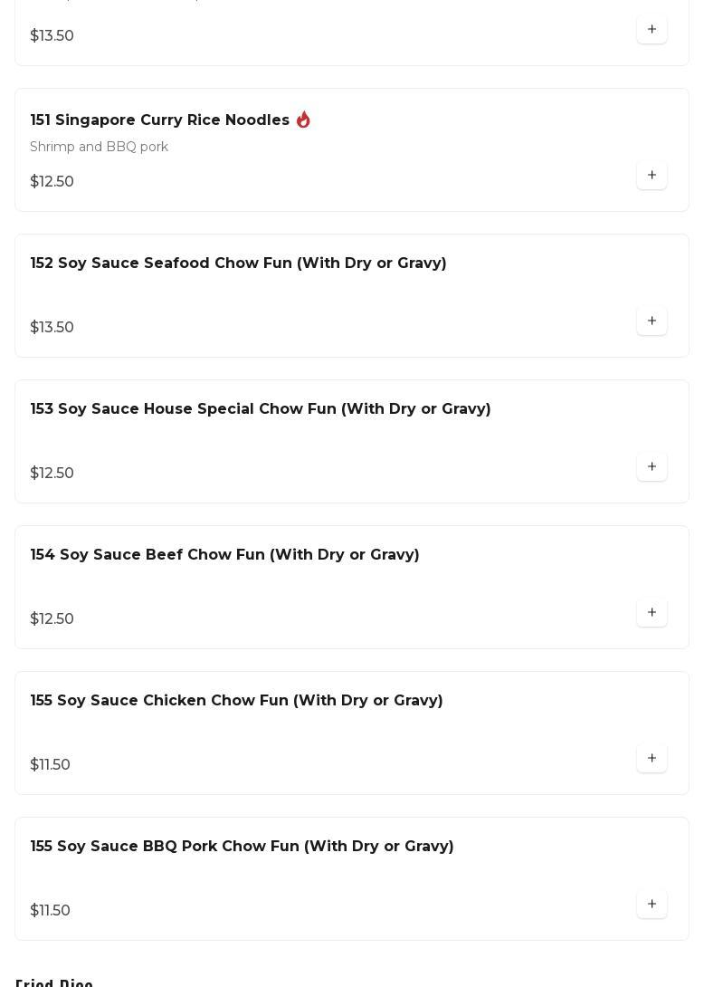Click the Shrimp and BBQ pork description
The width and height of the screenshot is (704, 987).
pyautogui.click(x=99, y=147)
